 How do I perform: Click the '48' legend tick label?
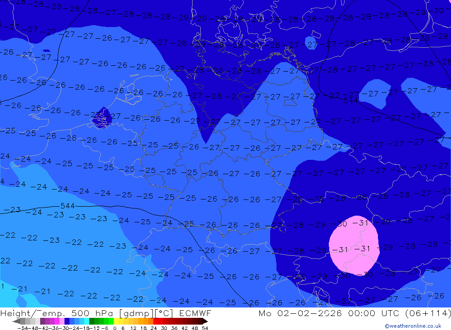coord(195,328)
